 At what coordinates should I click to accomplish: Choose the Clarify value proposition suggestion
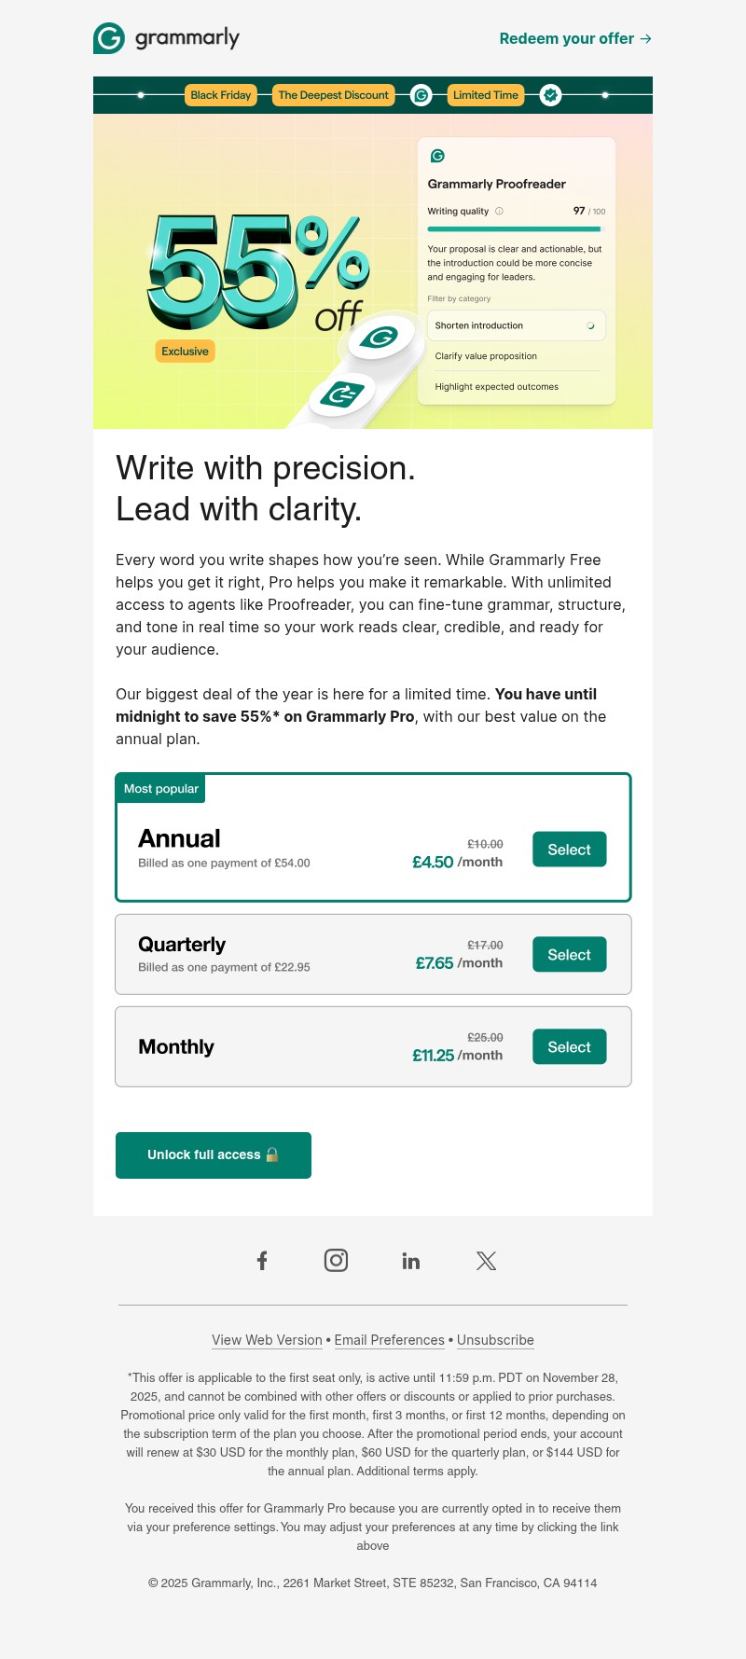(486, 356)
